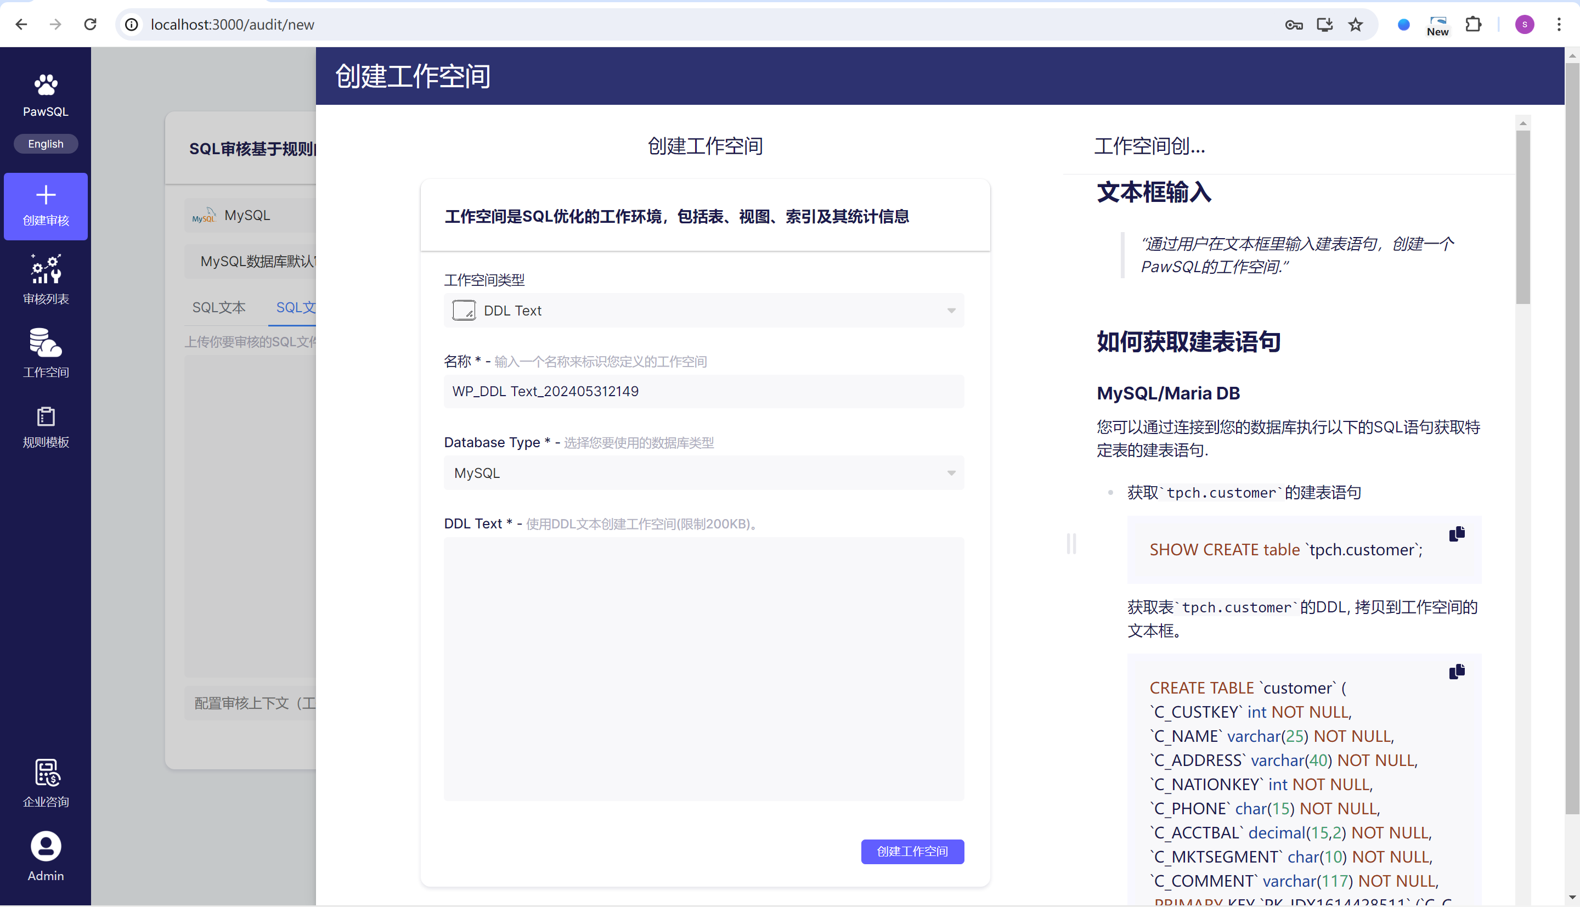Screen dimensions: 1580x907
Task: Copy the CREATE TABLE customer code block
Action: pos(1456,672)
